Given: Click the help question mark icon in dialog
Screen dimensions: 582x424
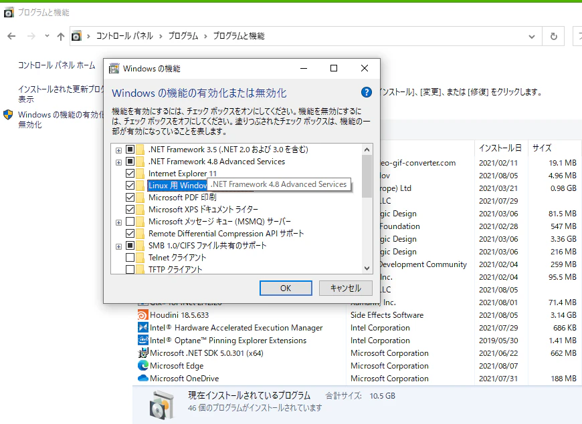Looking at the screenshot, I should pyautogui.click(x=367, y=92).
